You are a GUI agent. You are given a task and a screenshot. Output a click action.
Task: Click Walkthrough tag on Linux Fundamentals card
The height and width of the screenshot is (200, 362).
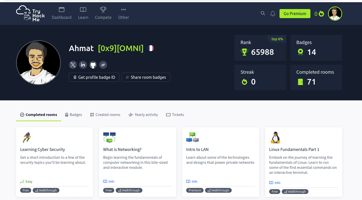295,192
